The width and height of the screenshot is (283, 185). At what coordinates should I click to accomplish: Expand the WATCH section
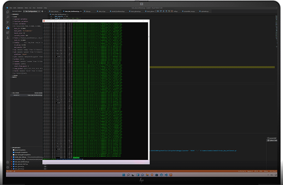point(15,77)
